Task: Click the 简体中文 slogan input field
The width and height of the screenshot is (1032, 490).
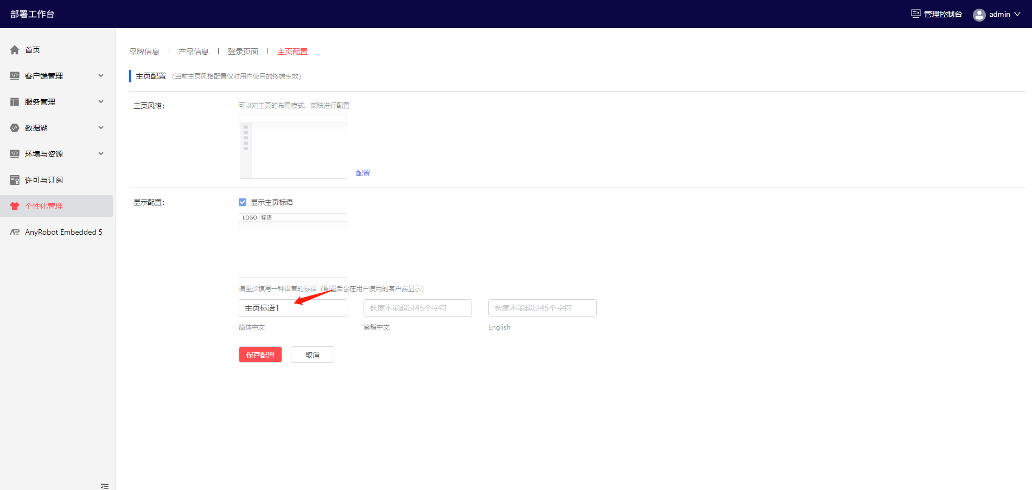Action: [293, 308]
